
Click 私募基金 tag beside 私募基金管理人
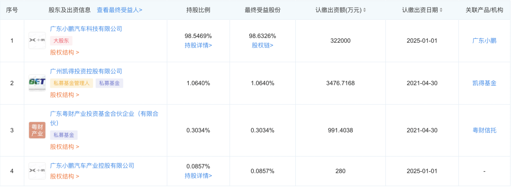pyautogui.click(x=110, y=83)
